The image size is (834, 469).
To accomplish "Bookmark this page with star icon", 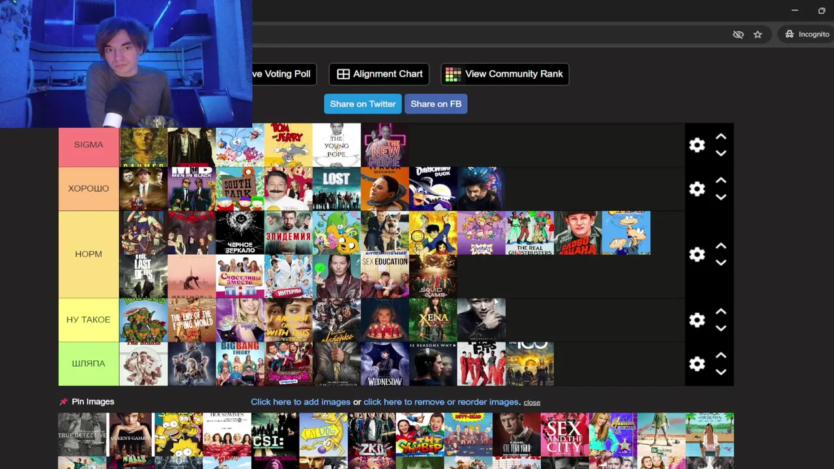I will pyautogui.click(x=758, y=35).
